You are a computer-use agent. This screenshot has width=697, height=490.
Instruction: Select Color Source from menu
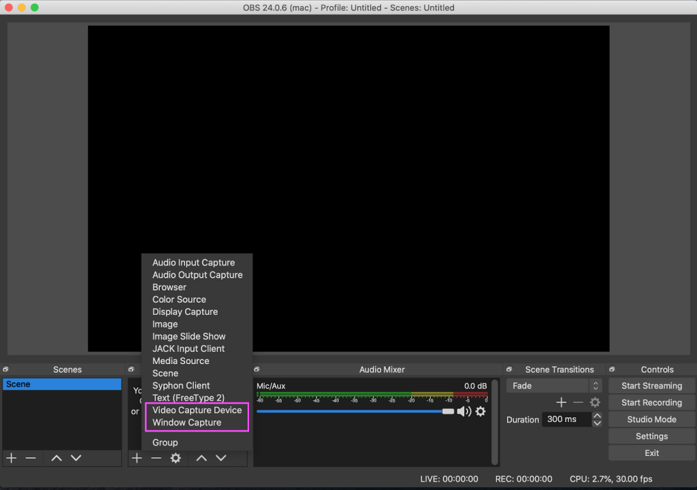179,299
